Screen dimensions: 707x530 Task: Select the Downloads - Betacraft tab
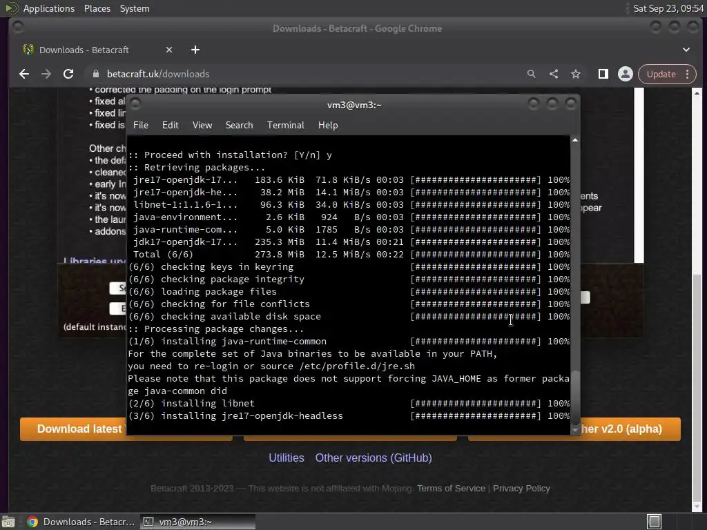97,50
